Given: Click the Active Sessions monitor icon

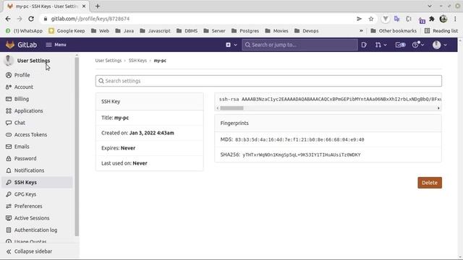Looking at the screenshot, I should tap(9, 218).
